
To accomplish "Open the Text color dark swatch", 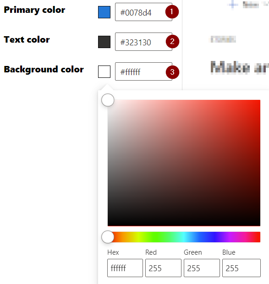I will coord(104,42).
